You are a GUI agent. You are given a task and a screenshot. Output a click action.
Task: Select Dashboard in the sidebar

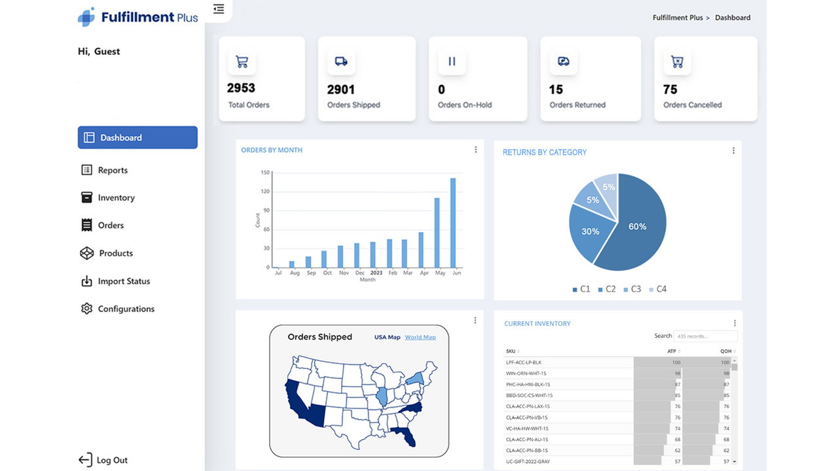pos(120,137)
